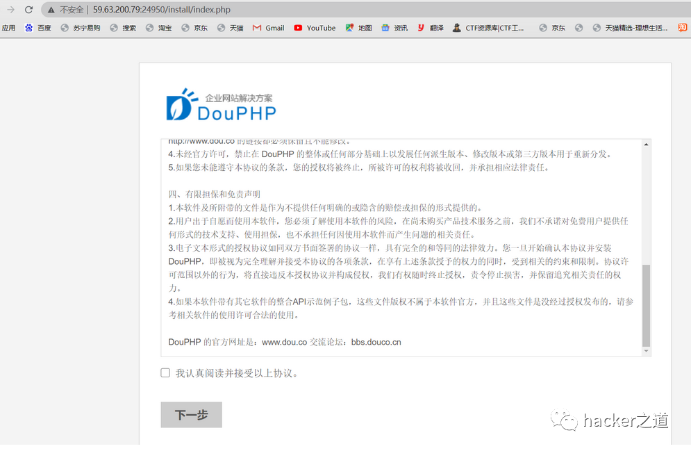Screen dimensions: 691x451
Task: Open the 翻译 translate bookmark
Action: [x=430, y=28]
